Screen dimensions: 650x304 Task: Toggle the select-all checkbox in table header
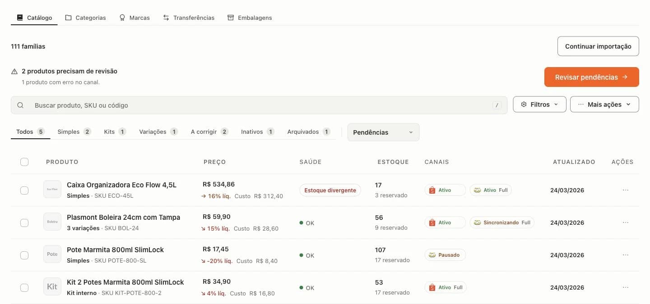click(x=24, y=162)
